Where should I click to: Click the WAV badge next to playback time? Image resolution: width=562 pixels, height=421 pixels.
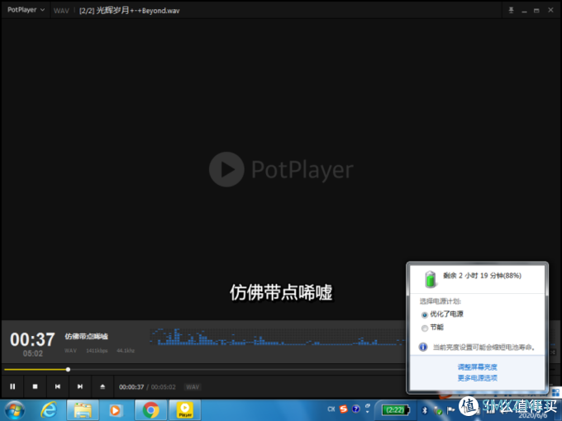pyautogui.click(x=193, y=387)
